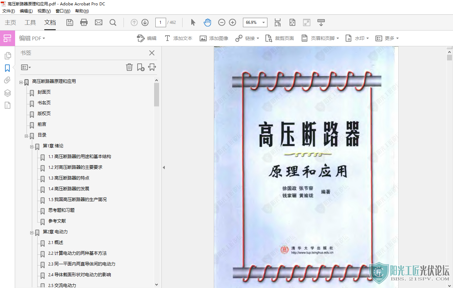Switch to 工具 tab
Screen dimensions: 453x288
click(x=30, y=22)
